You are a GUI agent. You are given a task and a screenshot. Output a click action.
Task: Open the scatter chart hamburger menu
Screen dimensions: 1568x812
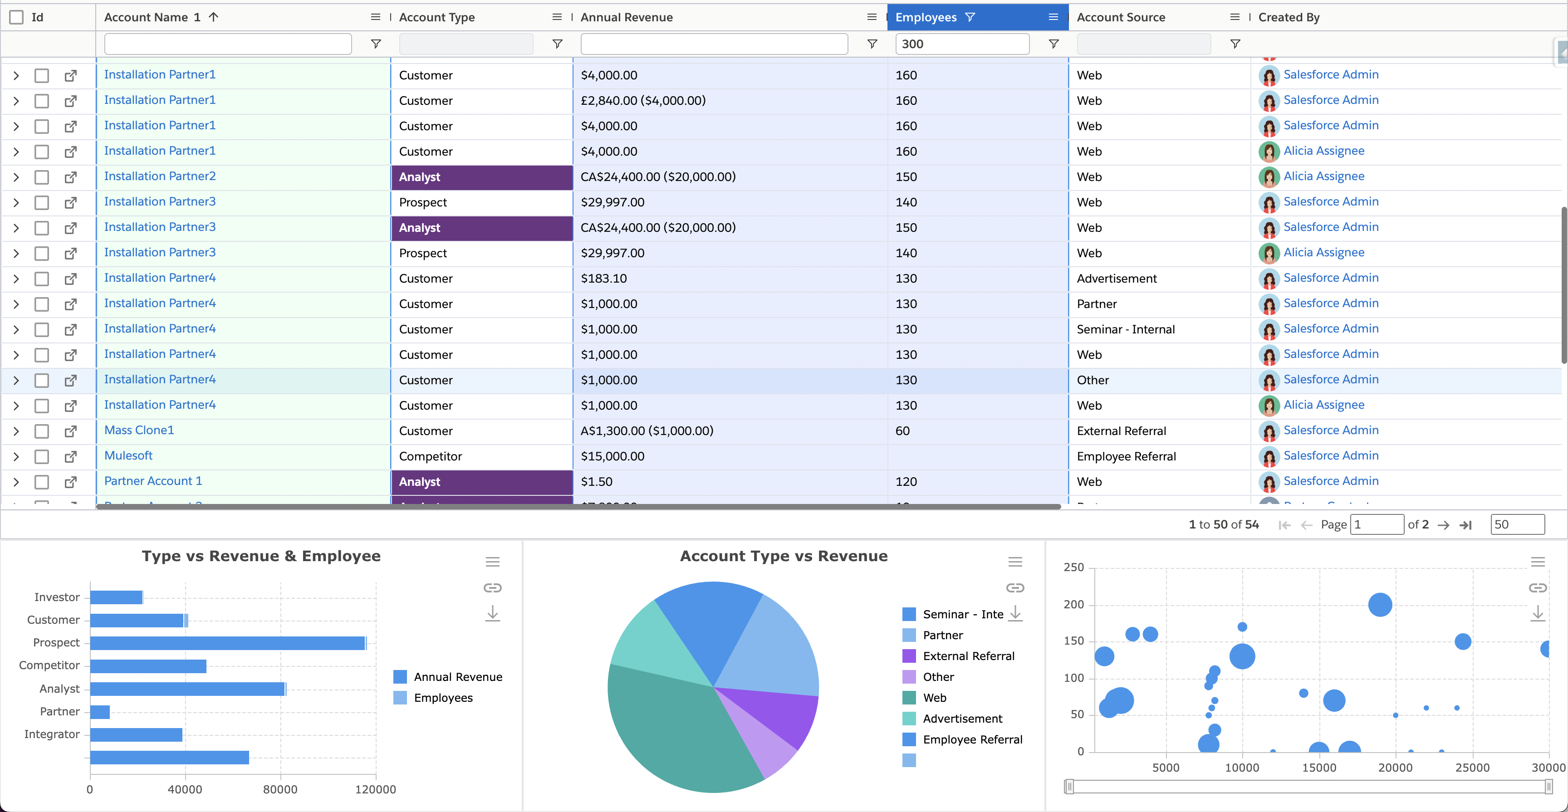pos(1538,561)
